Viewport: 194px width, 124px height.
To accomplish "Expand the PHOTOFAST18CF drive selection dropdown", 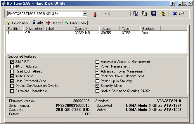I will pos(85,14).
